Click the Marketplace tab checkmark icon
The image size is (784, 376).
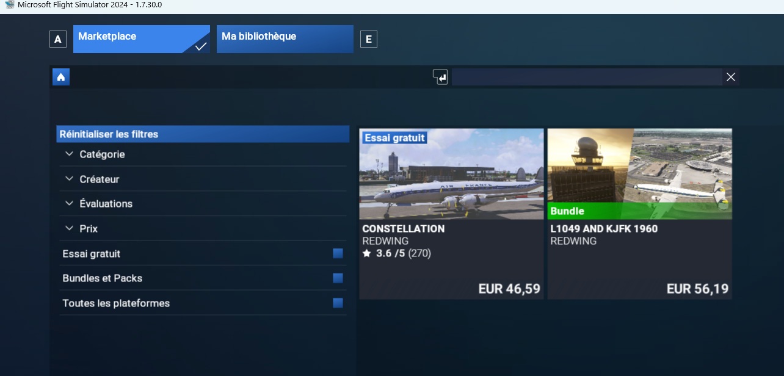pos(201,46)
